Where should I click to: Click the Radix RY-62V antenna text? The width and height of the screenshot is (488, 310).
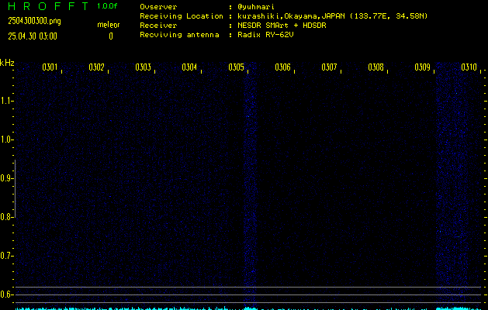265,35
